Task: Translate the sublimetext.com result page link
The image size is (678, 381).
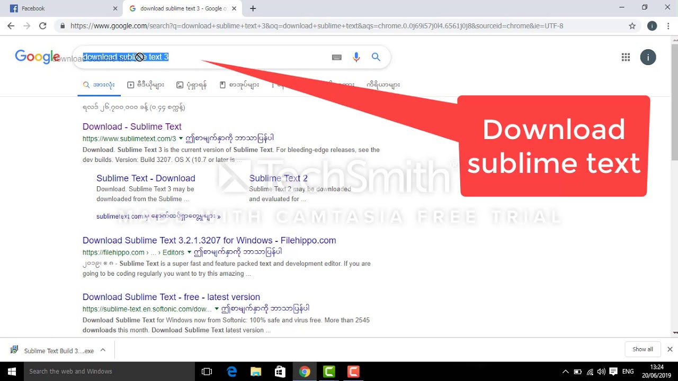Action: click(229, 139)
